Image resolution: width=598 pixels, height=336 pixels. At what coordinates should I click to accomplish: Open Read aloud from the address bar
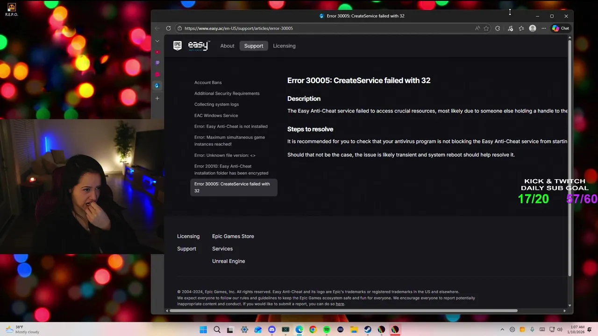tap(477, 28)
